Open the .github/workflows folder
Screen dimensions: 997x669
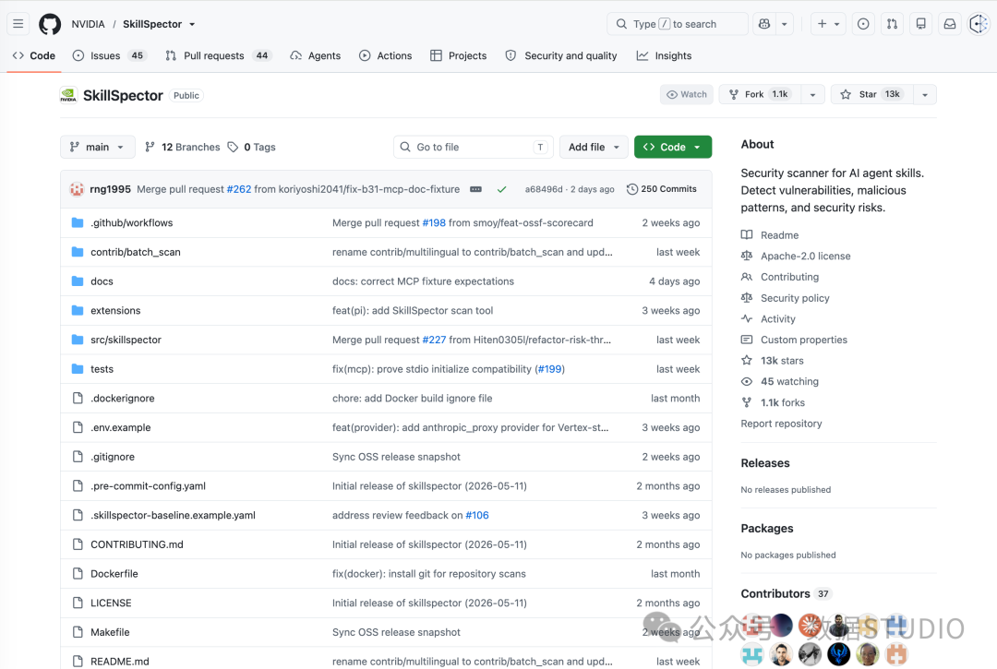click(132, 223)
